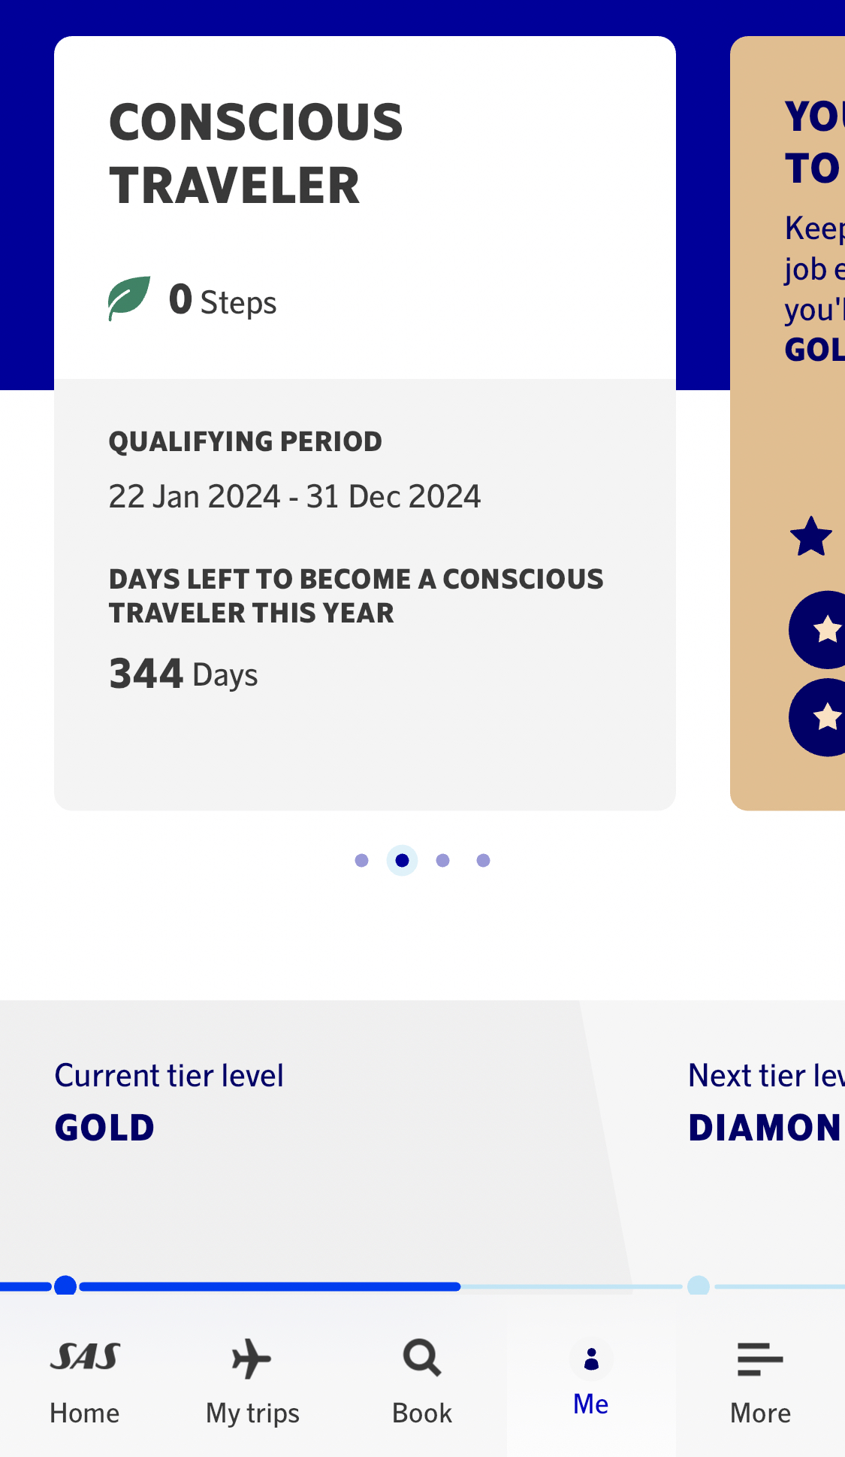Open My trips airplane icon
This screenshot has width=845, height=1457.
click(x=252, y=1358)
